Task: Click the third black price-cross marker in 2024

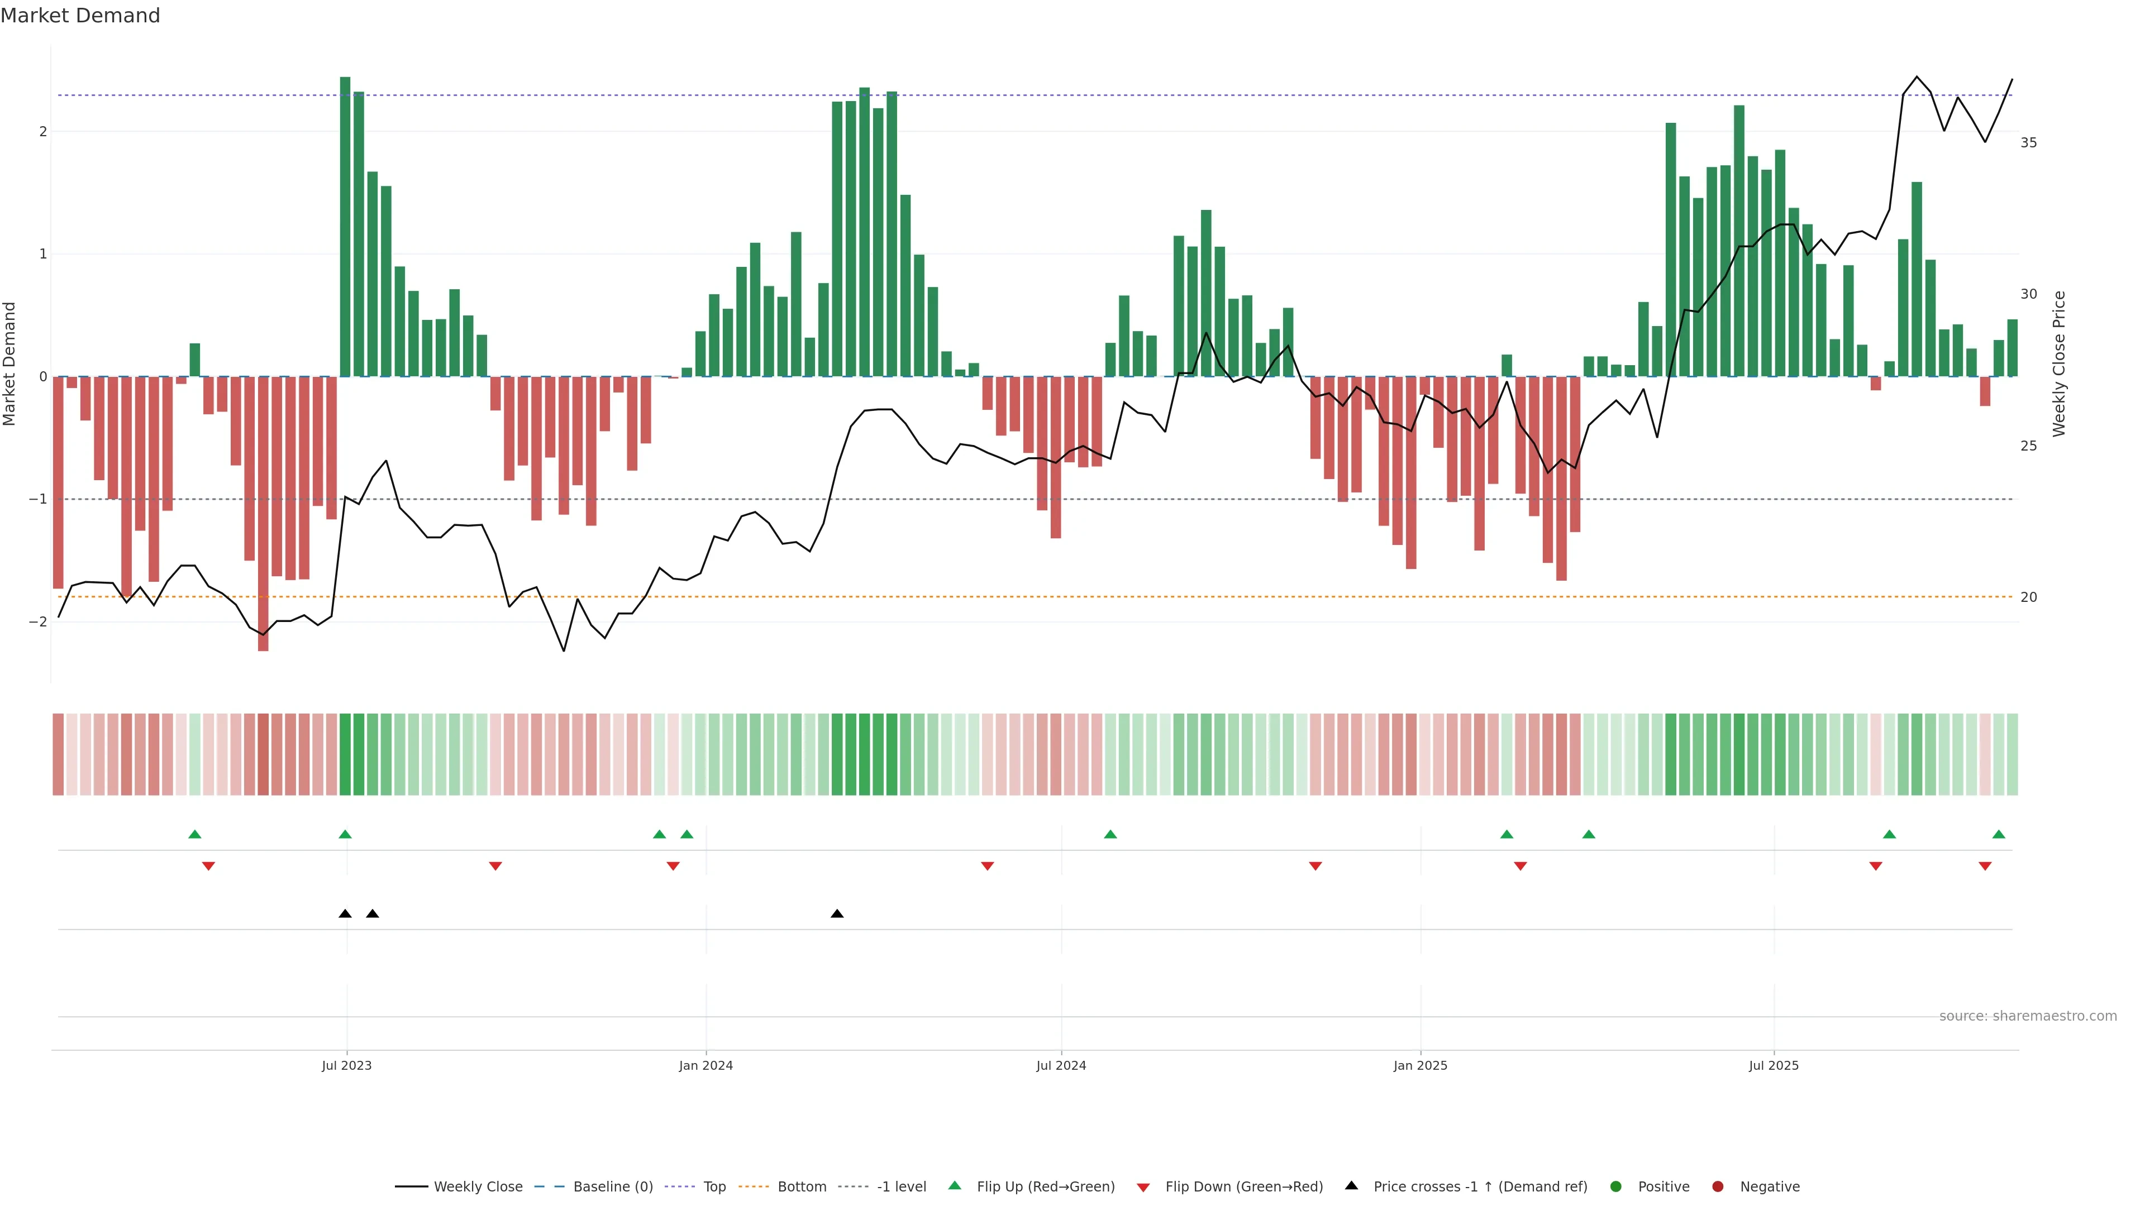Action: [837, 914]
